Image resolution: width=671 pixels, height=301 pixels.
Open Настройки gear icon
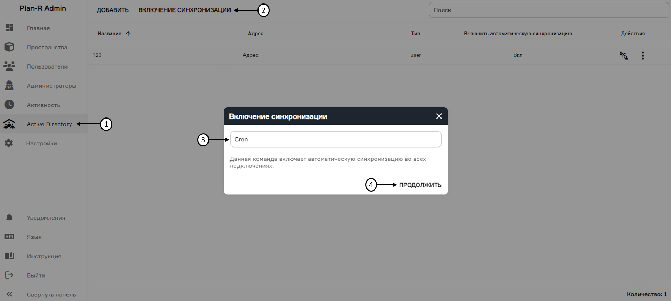[9, 143]
